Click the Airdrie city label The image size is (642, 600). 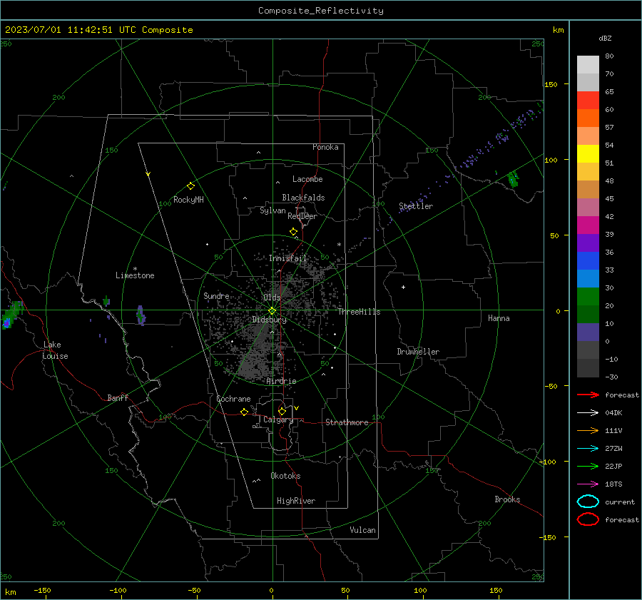pyautogui.click(x=281, y=381)
